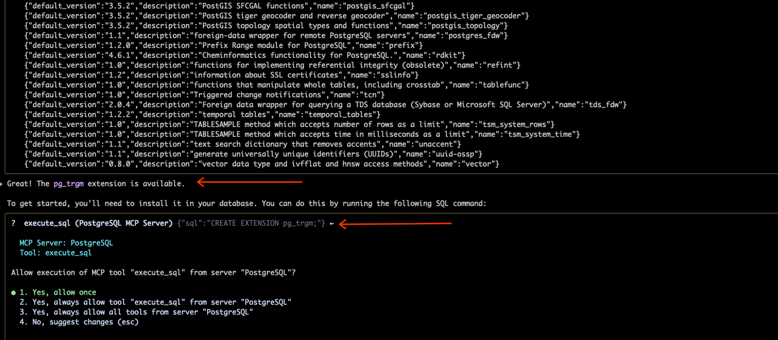Click the red arrow beside the pg_trgm message
Screen dimensions: 778x340
click(250, 182)
